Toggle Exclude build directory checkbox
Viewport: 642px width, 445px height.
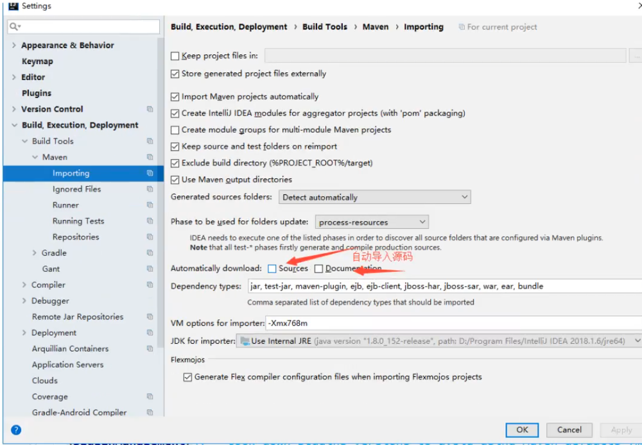tap(175, 164)
